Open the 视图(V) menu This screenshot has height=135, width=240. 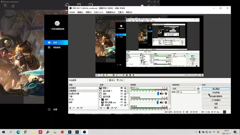click(x=88, y=12)
